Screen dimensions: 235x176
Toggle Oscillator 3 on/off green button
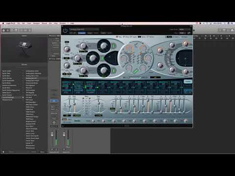[114, 71]
